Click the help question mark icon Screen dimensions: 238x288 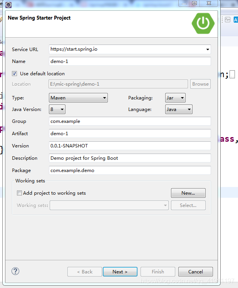15,271
